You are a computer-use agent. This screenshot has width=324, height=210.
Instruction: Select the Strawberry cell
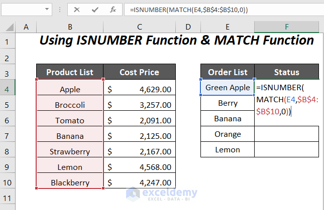tap(70, 151)
